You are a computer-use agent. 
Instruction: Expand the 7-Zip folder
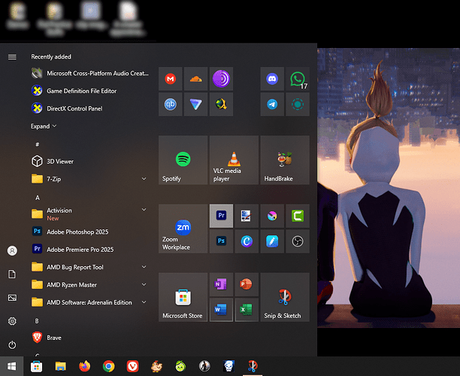pos(144,179)
